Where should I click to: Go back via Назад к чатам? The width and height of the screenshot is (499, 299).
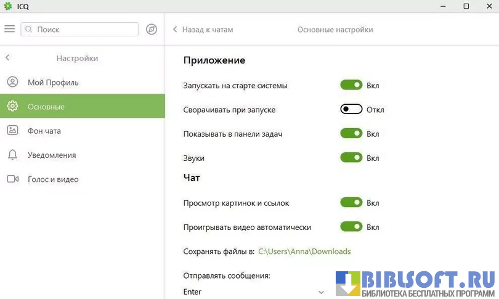(203, 30)
